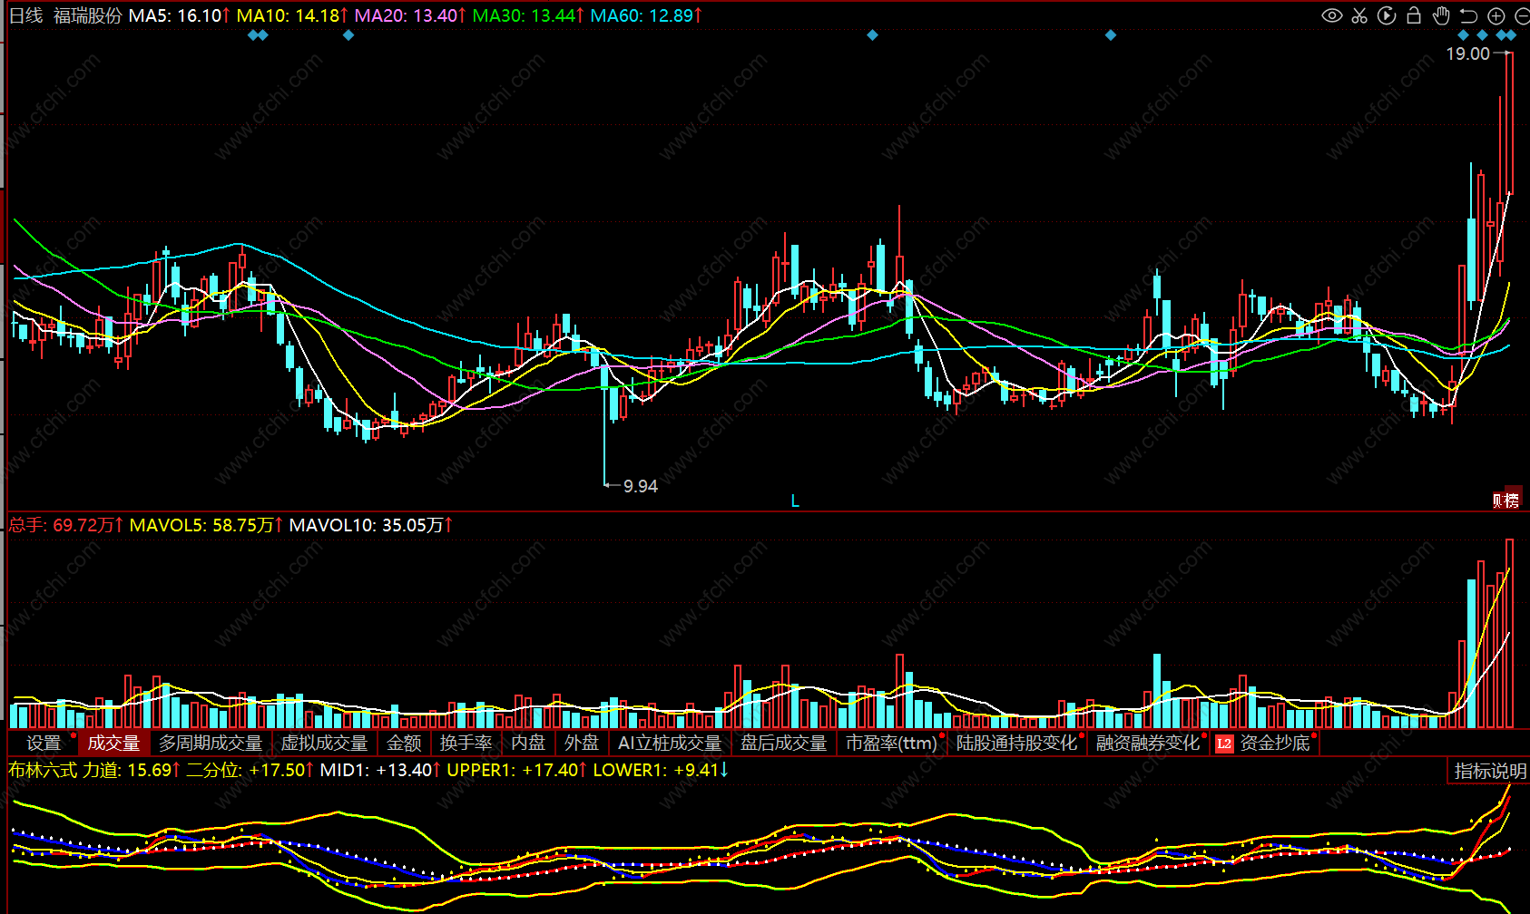
Task: Open the 换手率 indicator tab
Action: click(466, 744)
